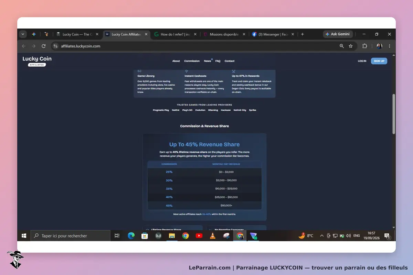413x275 pixels.
Task: Open the News nav item
Action: (207, 61)
